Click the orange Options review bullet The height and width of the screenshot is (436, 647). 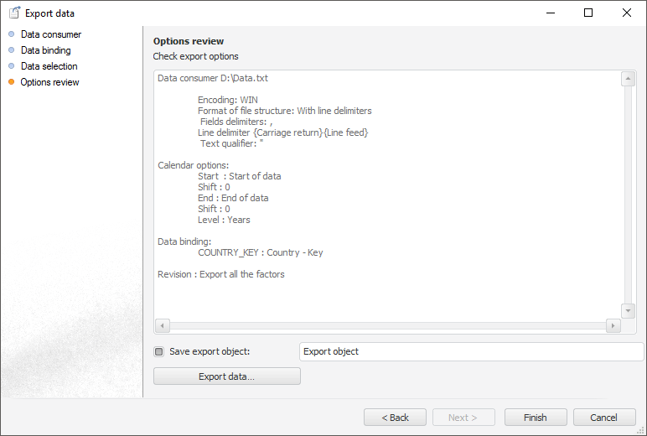(x=12, y=82)
